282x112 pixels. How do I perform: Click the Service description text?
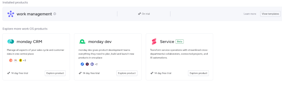179,54
